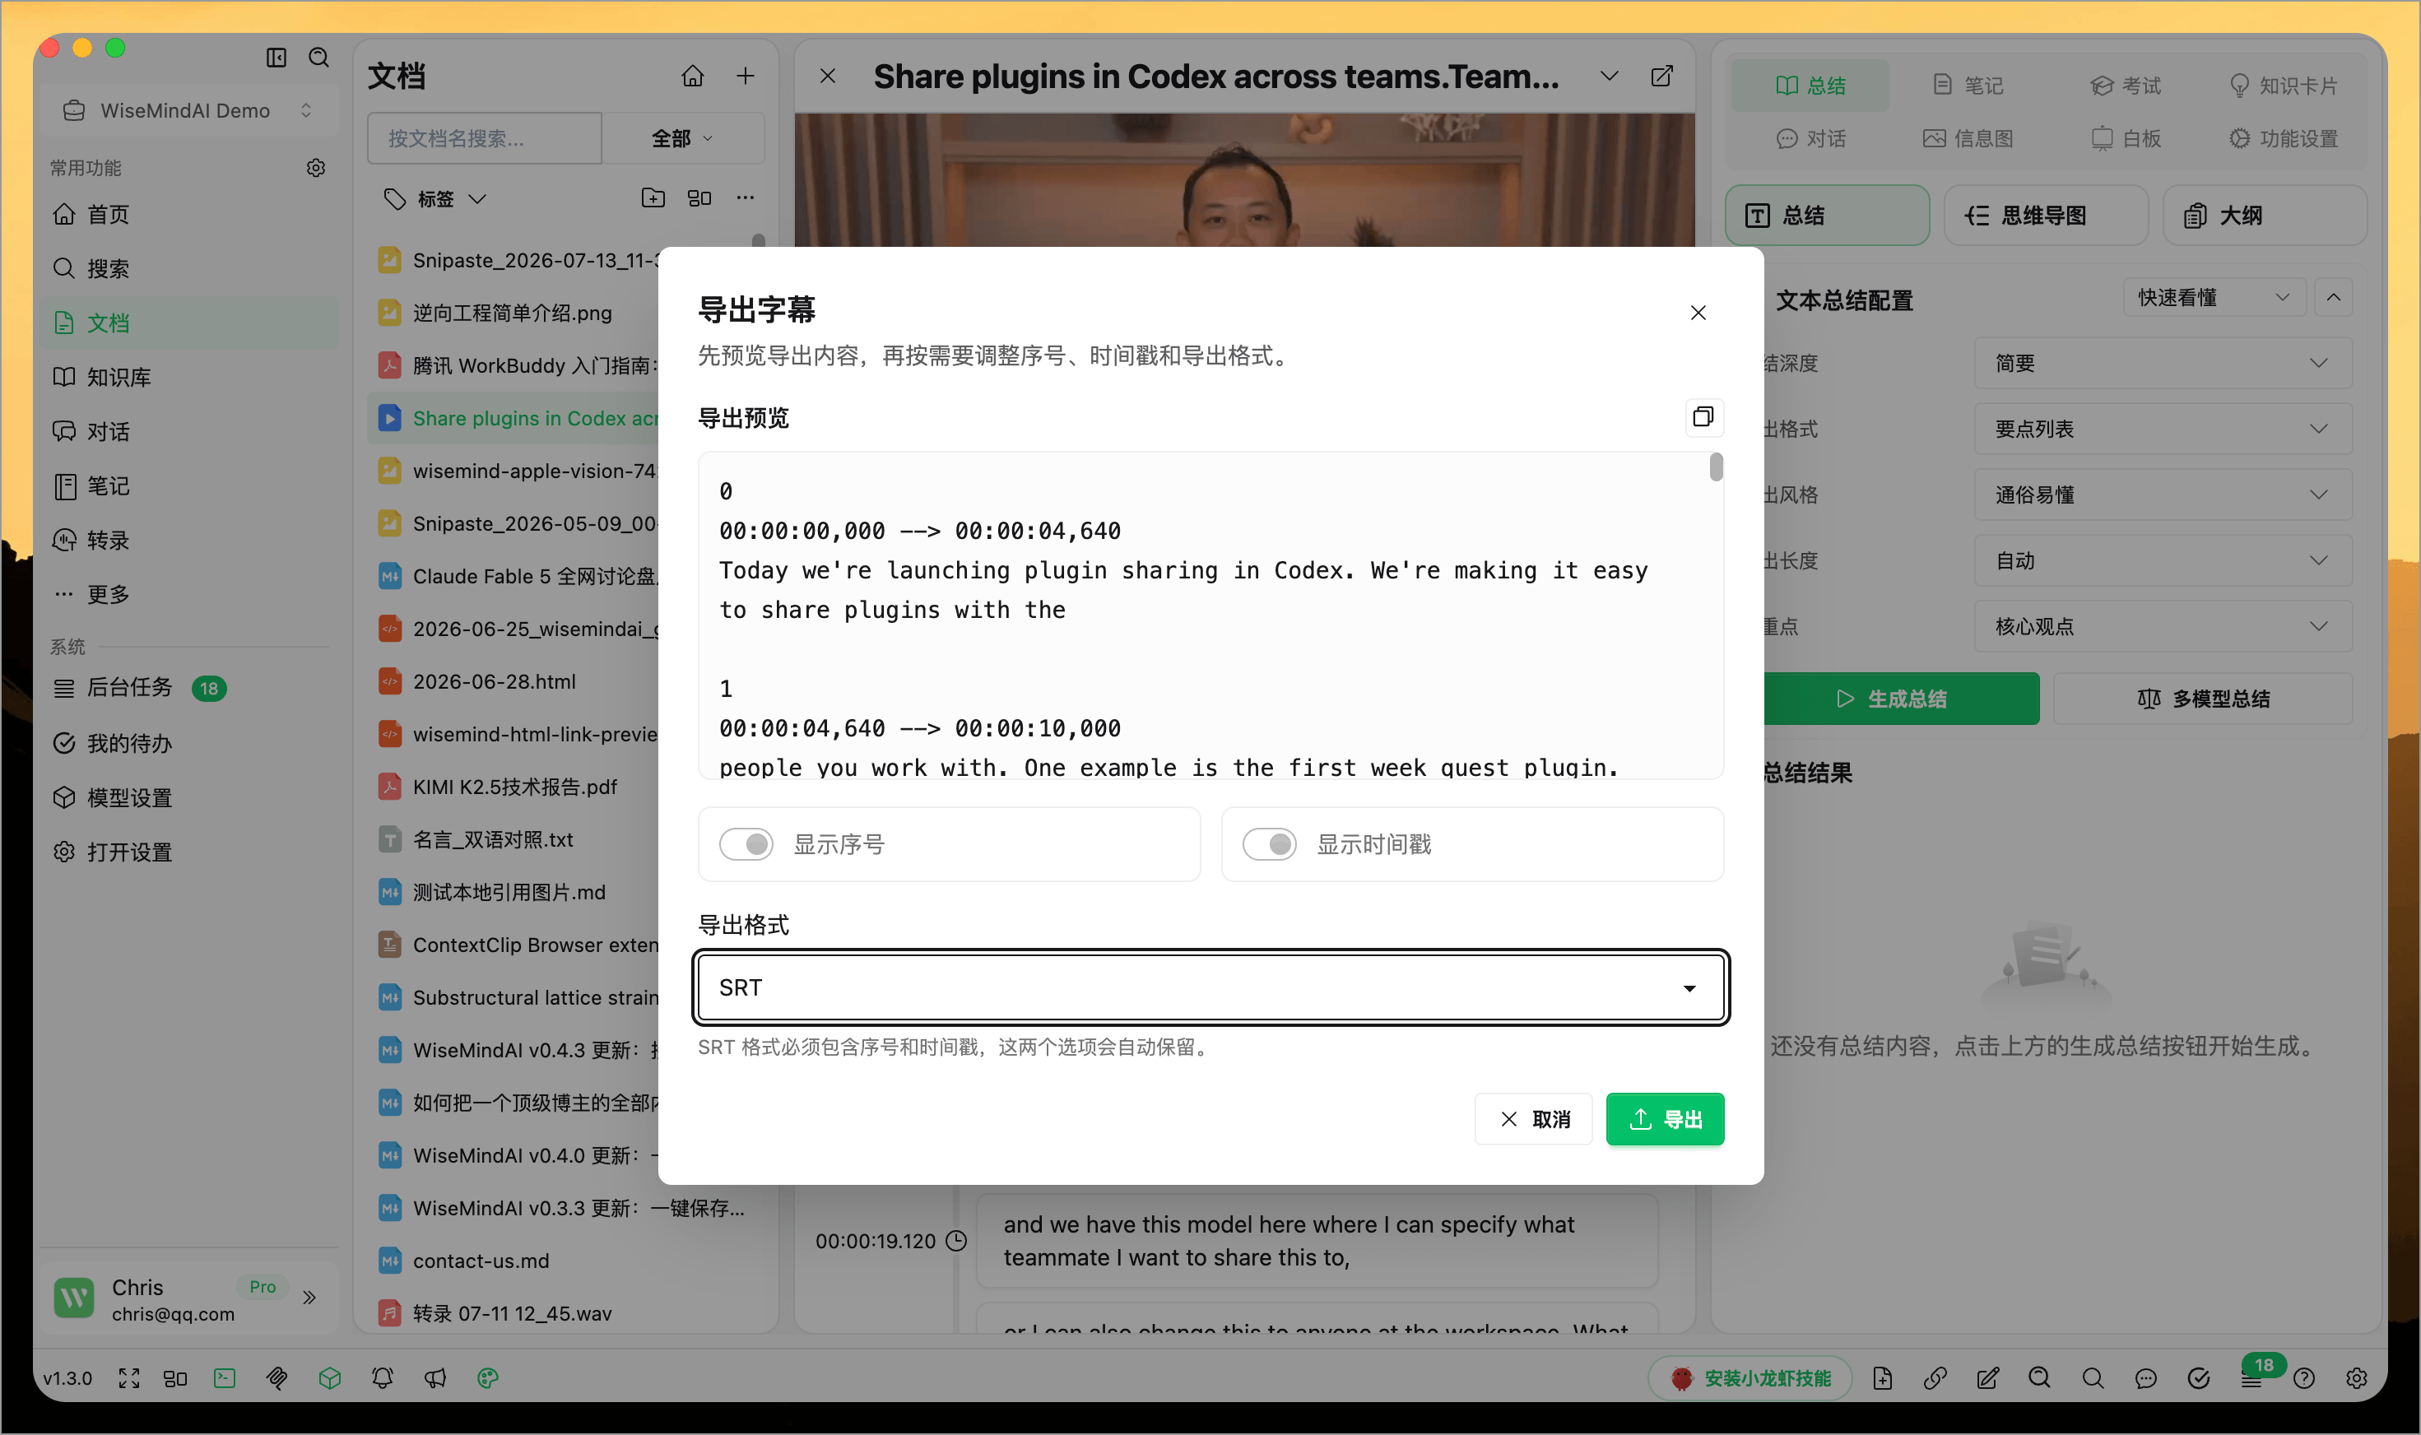Open chat bubble icon in bottom toolbar
This screenshot has width=2421, height=1435.
click(x=2145, y=1379)
